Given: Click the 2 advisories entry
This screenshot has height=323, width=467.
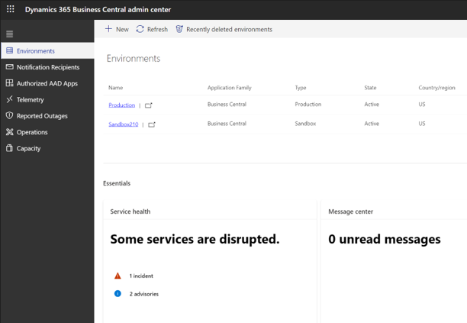Looking at the screenshot, I should [x=144, y=294].
